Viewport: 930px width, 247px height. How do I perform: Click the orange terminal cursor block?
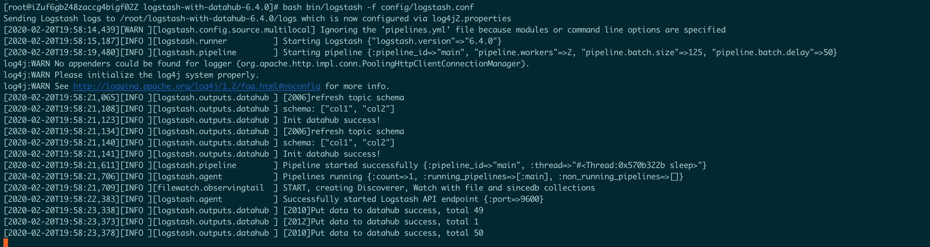[x=5, y=243]
